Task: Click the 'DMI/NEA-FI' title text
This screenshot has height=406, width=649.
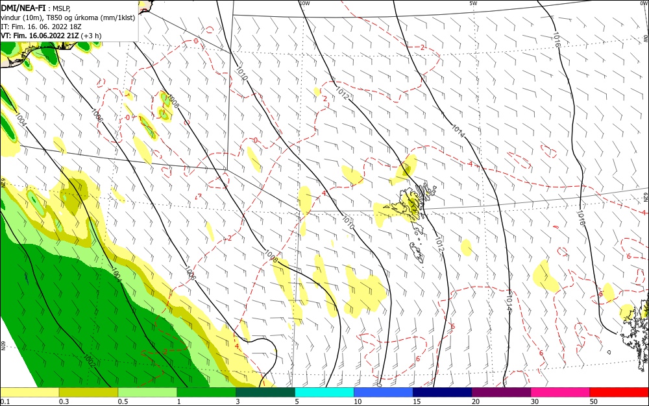Action: coord(23,8)
